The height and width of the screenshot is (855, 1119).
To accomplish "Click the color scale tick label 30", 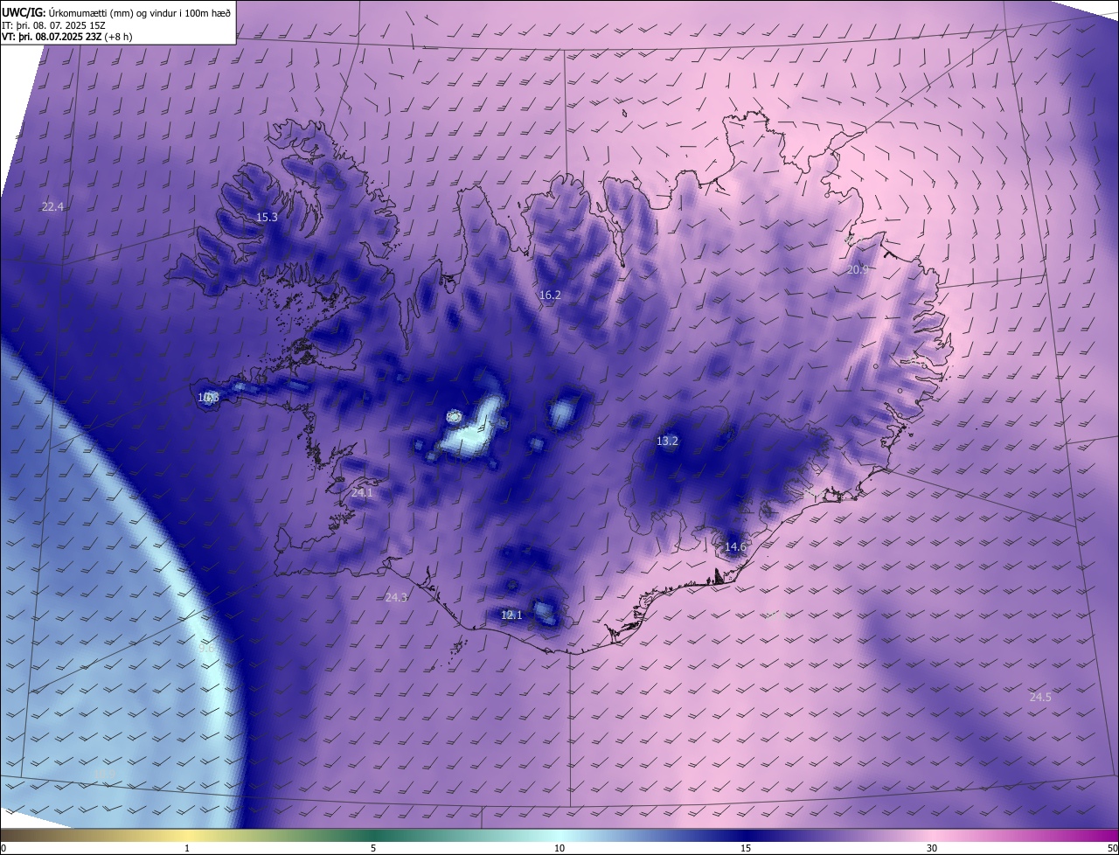I will tap(932, 848).
